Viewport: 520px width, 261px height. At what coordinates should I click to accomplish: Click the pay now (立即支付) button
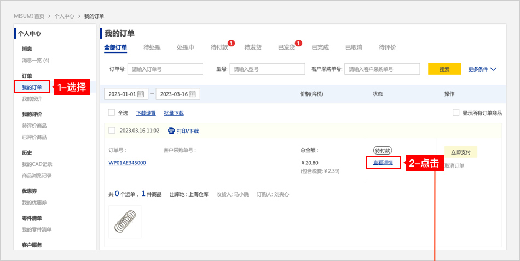(460, 152)
